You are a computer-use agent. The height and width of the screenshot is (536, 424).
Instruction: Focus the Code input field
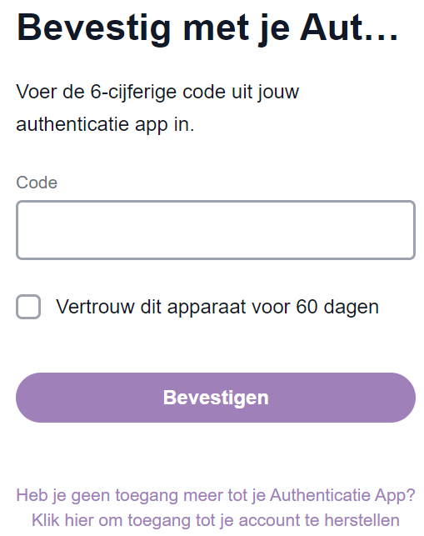pyautogui.click(x=216, y=230)
